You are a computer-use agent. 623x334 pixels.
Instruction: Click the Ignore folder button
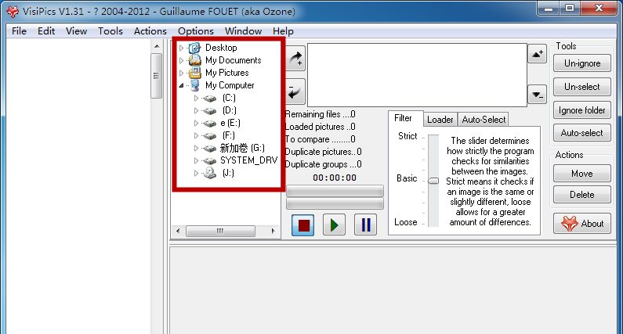582,110
